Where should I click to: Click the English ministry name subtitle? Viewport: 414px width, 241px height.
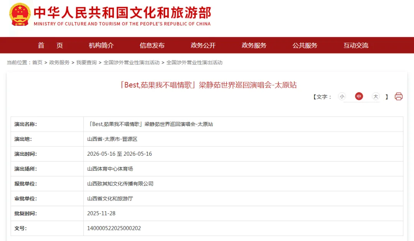point(122,24)
